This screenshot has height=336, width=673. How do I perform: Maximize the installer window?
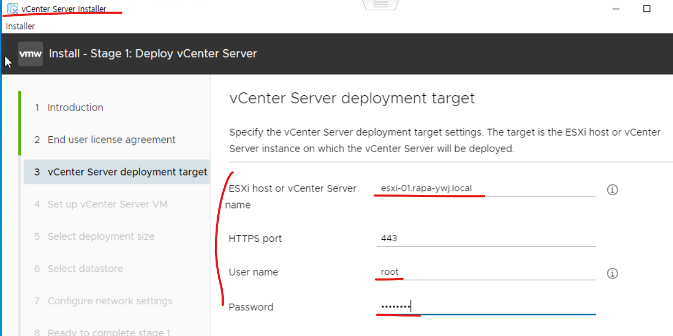(647, 9)
